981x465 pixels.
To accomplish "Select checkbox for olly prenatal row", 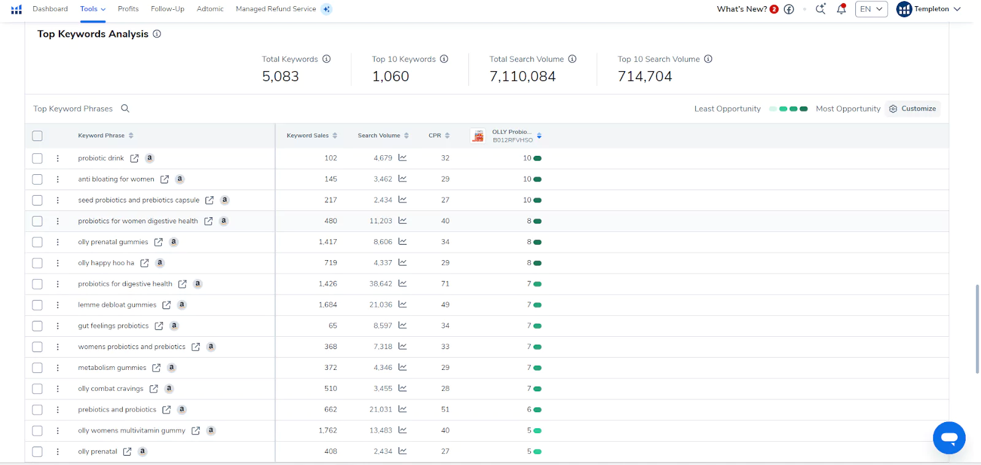I will pyautogui.click(x=37, y=452).
